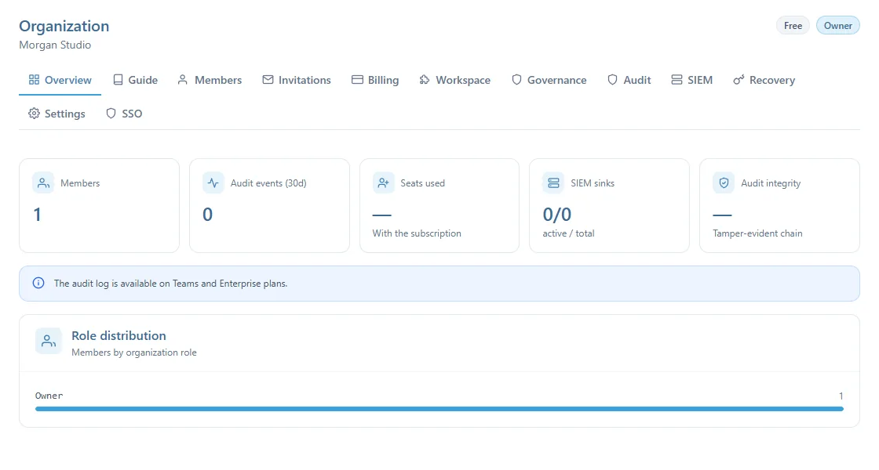Click the 'With the subscription' text
The width and height of the screenshot is (879, 470).
point(417,233)
